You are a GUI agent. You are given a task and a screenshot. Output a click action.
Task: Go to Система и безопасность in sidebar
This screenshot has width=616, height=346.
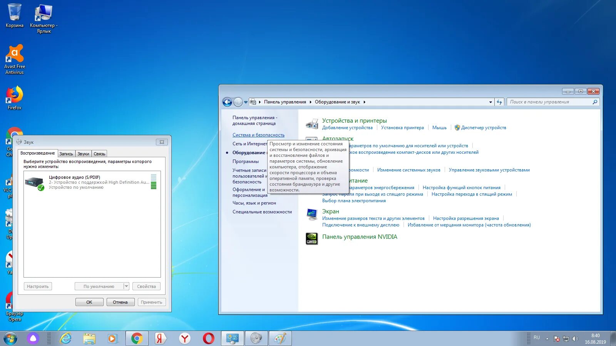[258, 135]
